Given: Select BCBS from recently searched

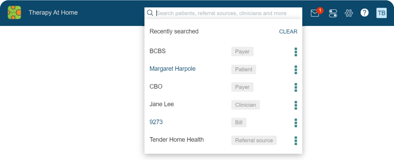Looking at the screenshot, I should click(158, 51).
